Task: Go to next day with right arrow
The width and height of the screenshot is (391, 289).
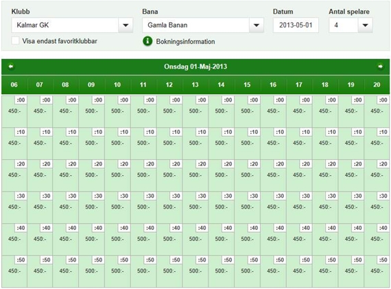Action: (380, 67)
